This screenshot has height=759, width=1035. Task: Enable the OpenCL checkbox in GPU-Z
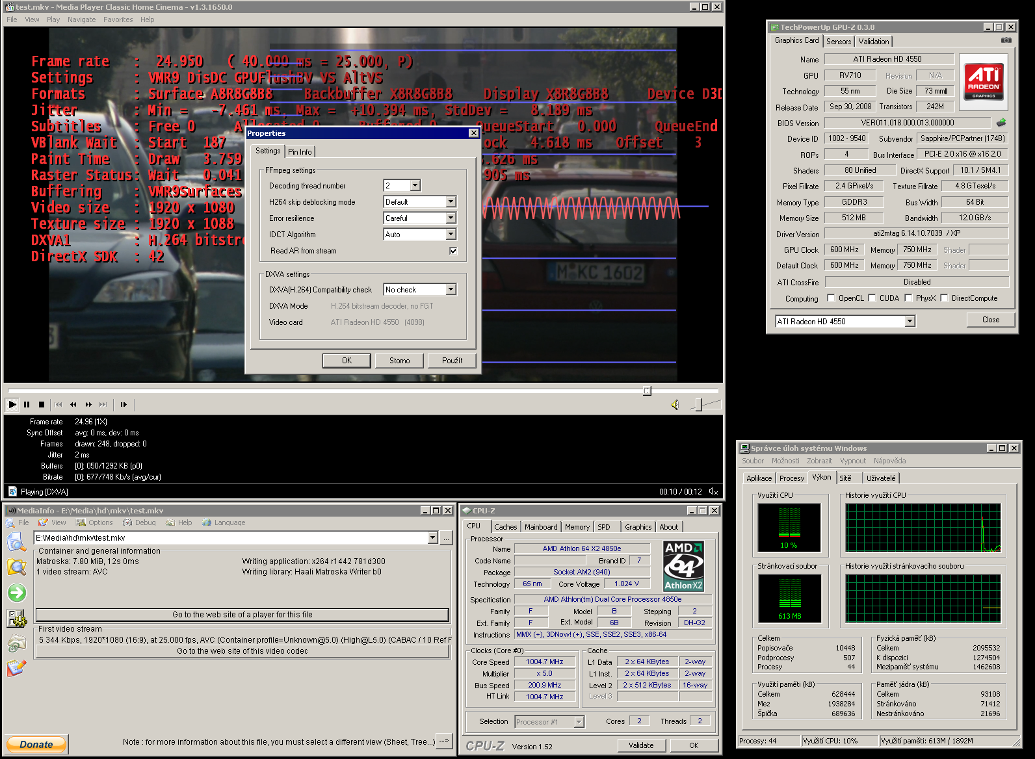tap(831, 298)
